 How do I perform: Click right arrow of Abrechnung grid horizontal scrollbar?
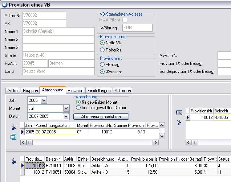(155, 142)
